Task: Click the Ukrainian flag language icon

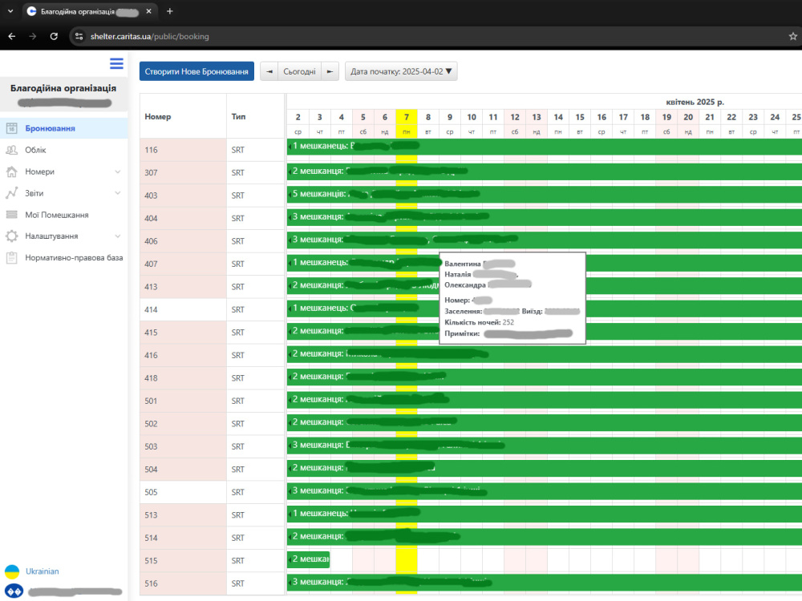Action: pos(12,571)
